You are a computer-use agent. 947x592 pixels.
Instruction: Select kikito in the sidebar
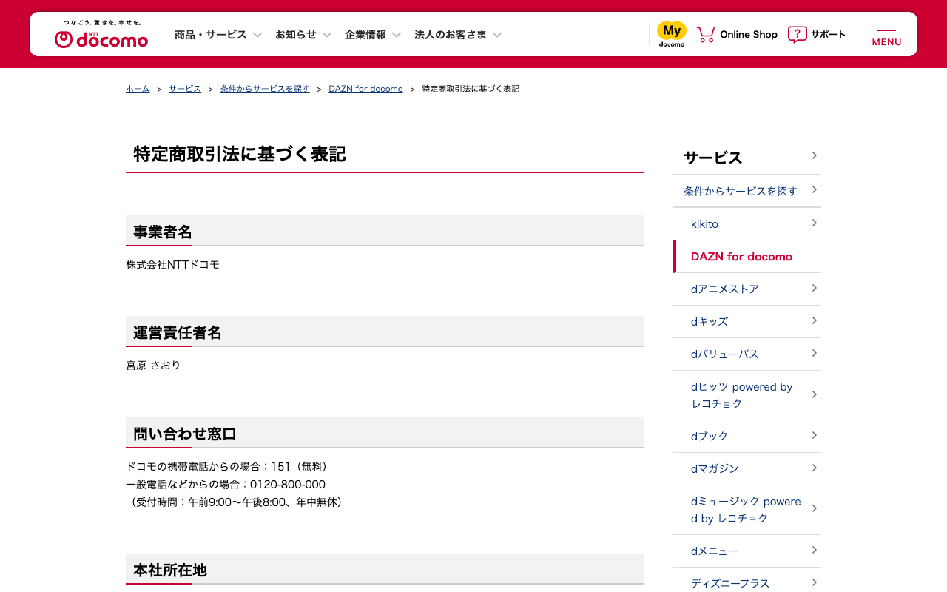click(747, 223)
